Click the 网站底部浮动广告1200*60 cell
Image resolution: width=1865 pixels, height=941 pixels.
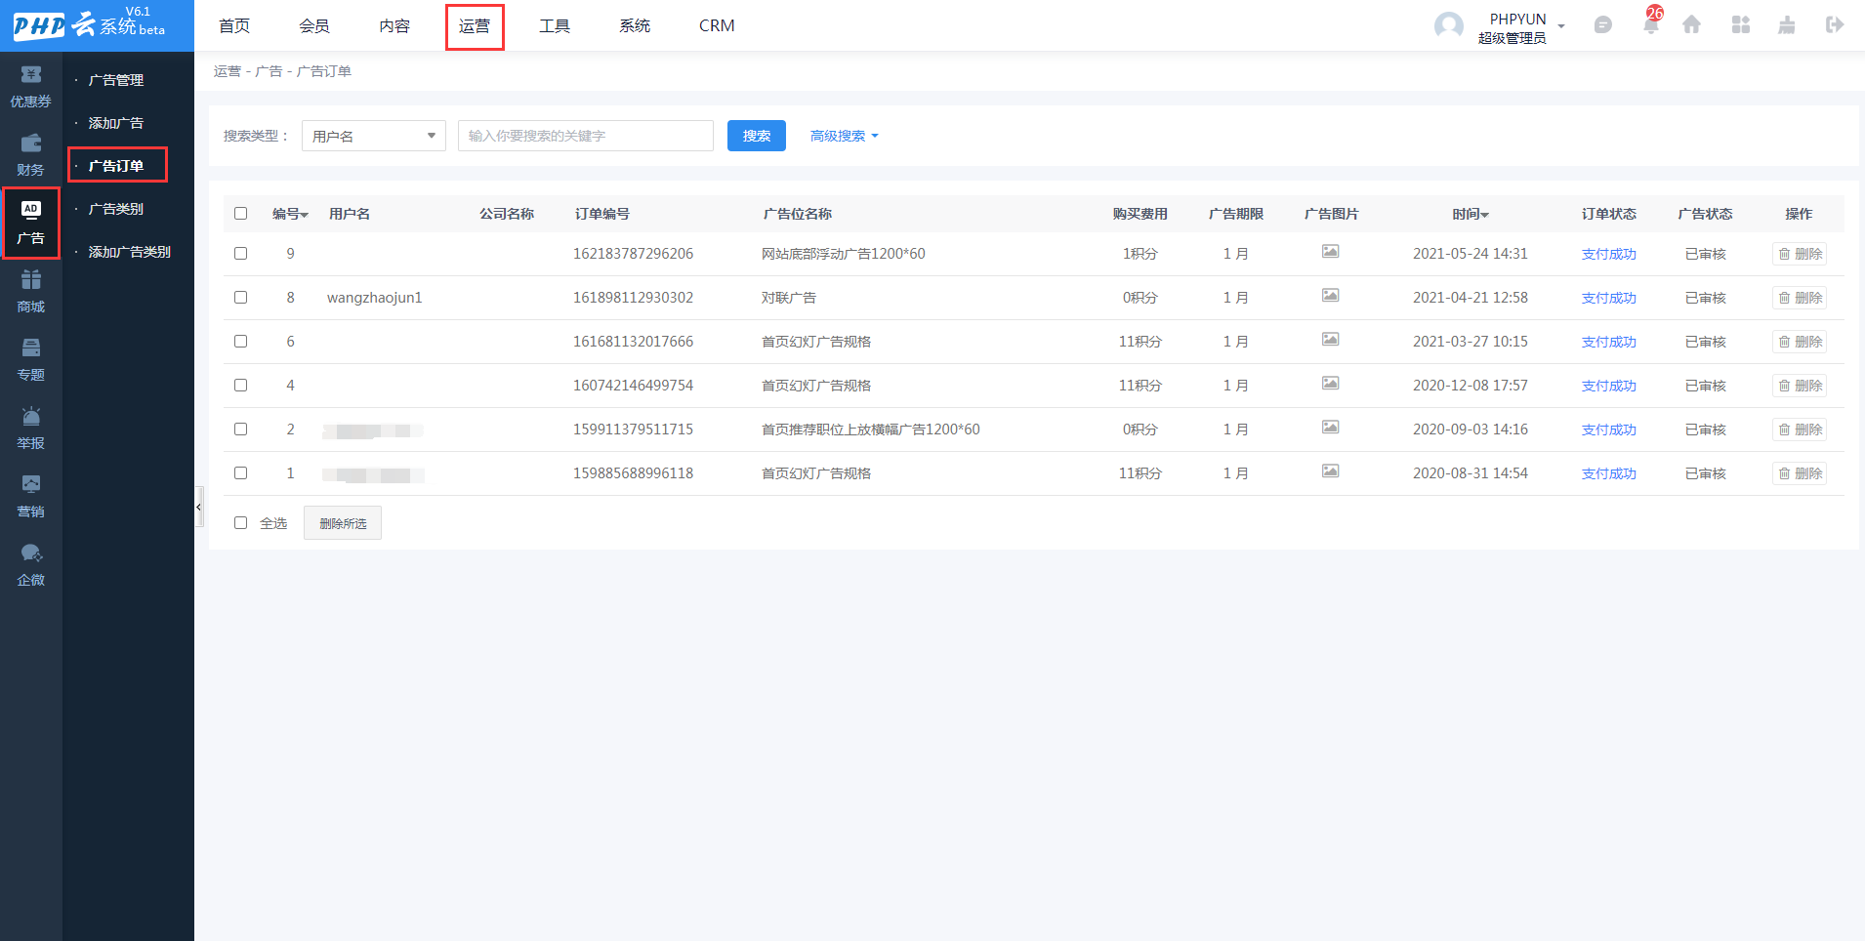(x=844, y=254)
